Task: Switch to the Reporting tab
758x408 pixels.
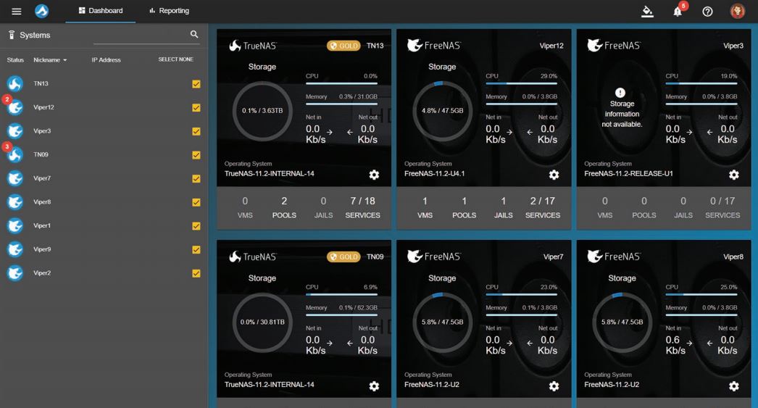Action: pyautogui.click(x=169, y=11)
